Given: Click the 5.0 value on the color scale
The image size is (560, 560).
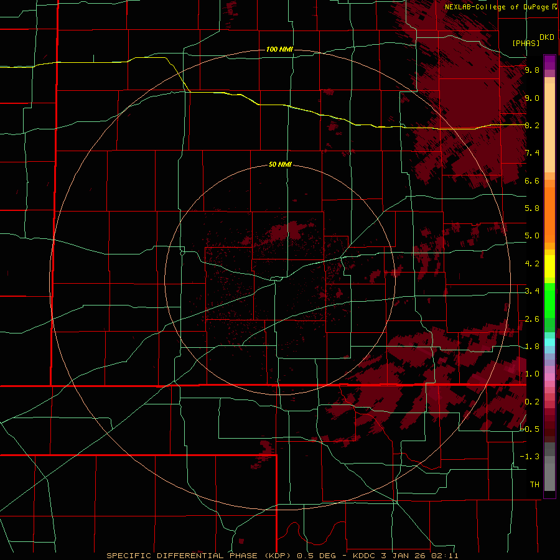Looking at the screenshot, I should point(532,236).
